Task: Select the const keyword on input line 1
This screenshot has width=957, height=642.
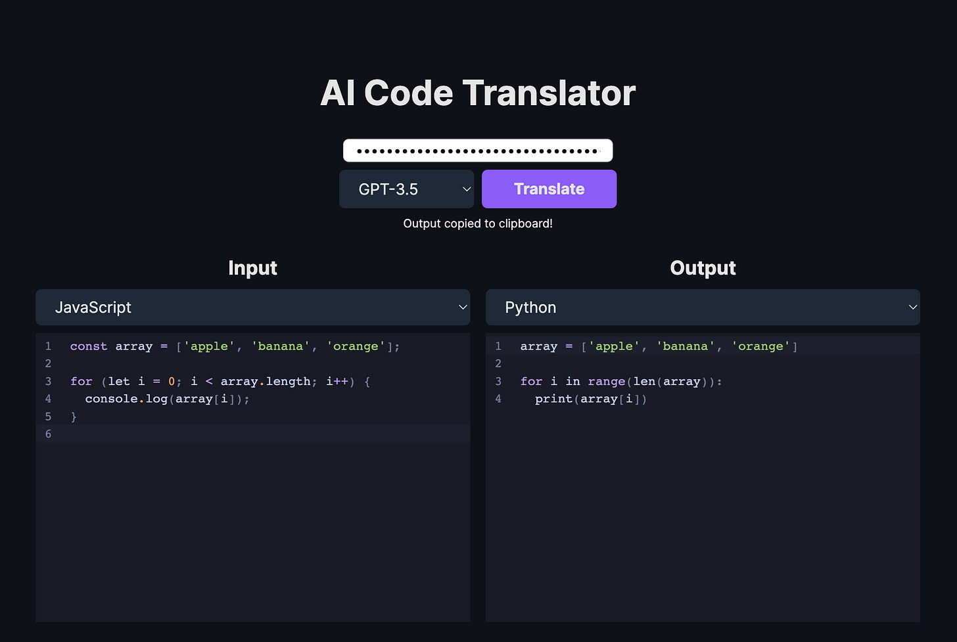Action: (88, 346)
